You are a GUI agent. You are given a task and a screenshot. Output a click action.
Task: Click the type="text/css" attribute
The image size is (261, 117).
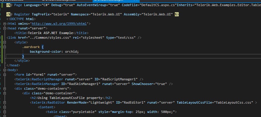[x=121, y=38]
